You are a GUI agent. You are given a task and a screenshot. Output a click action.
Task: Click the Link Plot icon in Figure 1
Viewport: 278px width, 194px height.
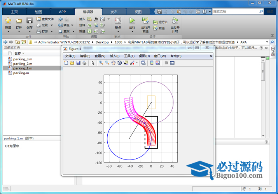click(143, 63)
